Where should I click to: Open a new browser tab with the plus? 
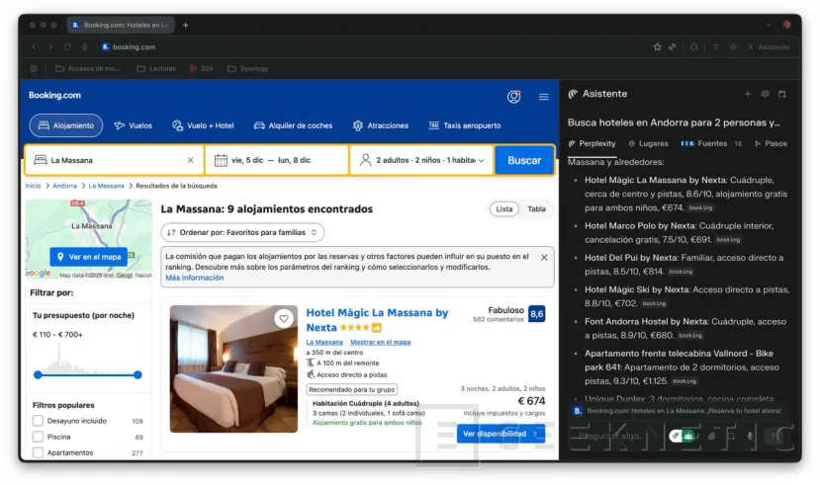pos(185,25)
